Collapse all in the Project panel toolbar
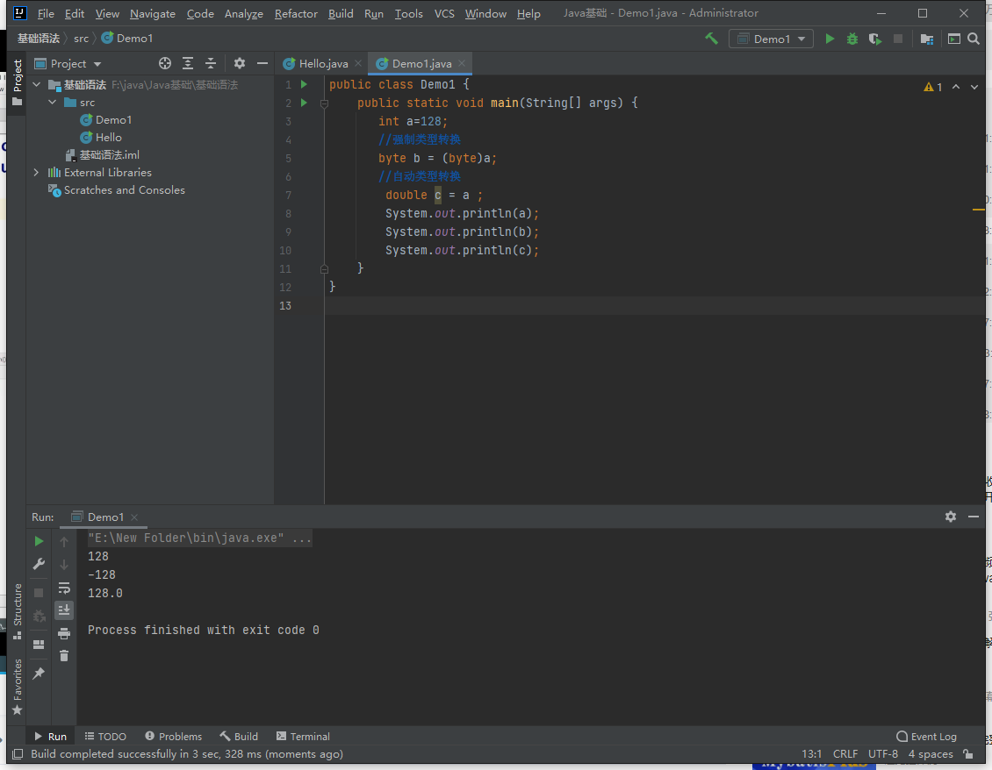The height and width of the screenshot is (770, 992). [x=211, y=63]
